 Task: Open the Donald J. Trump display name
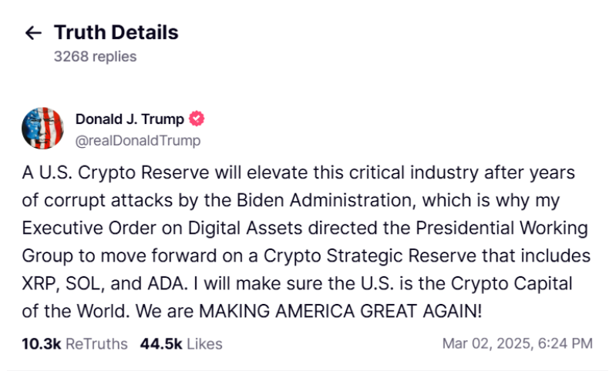pyautogui.click(x=130, y=119)
